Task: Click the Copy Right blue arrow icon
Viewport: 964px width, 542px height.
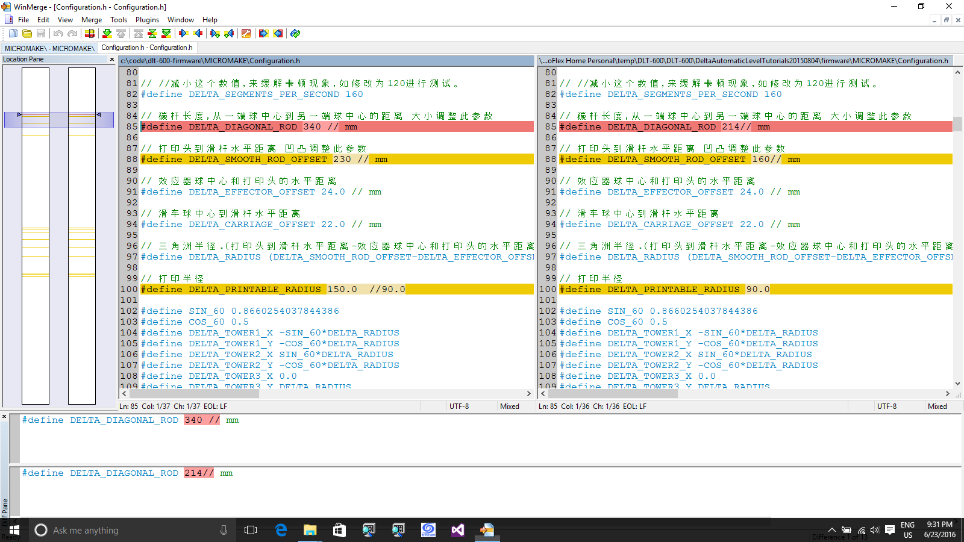Action: (x=184, y=34)
